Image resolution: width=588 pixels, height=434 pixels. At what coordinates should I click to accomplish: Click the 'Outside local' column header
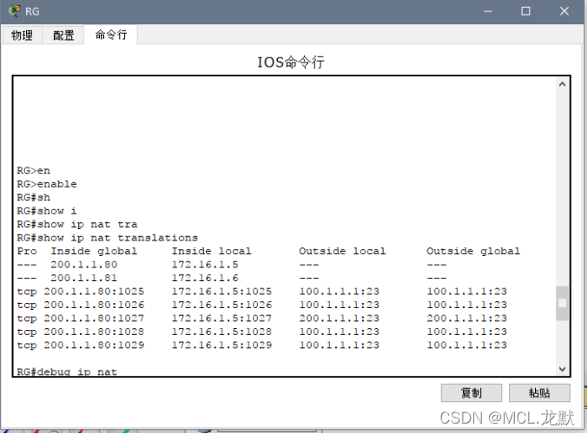(342, 251)
